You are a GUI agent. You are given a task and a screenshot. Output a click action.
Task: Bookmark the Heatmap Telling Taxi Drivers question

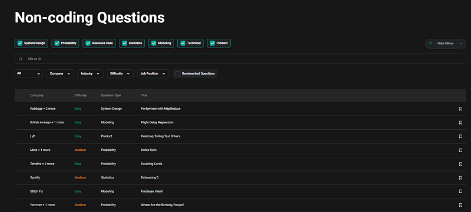coord(460,137)
